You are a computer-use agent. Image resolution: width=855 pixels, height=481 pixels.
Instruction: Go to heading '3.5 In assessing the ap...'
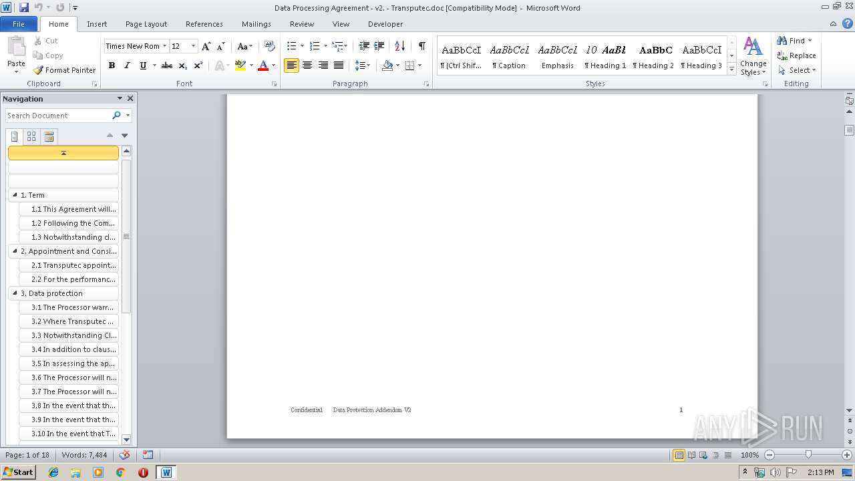pos(69,363)
